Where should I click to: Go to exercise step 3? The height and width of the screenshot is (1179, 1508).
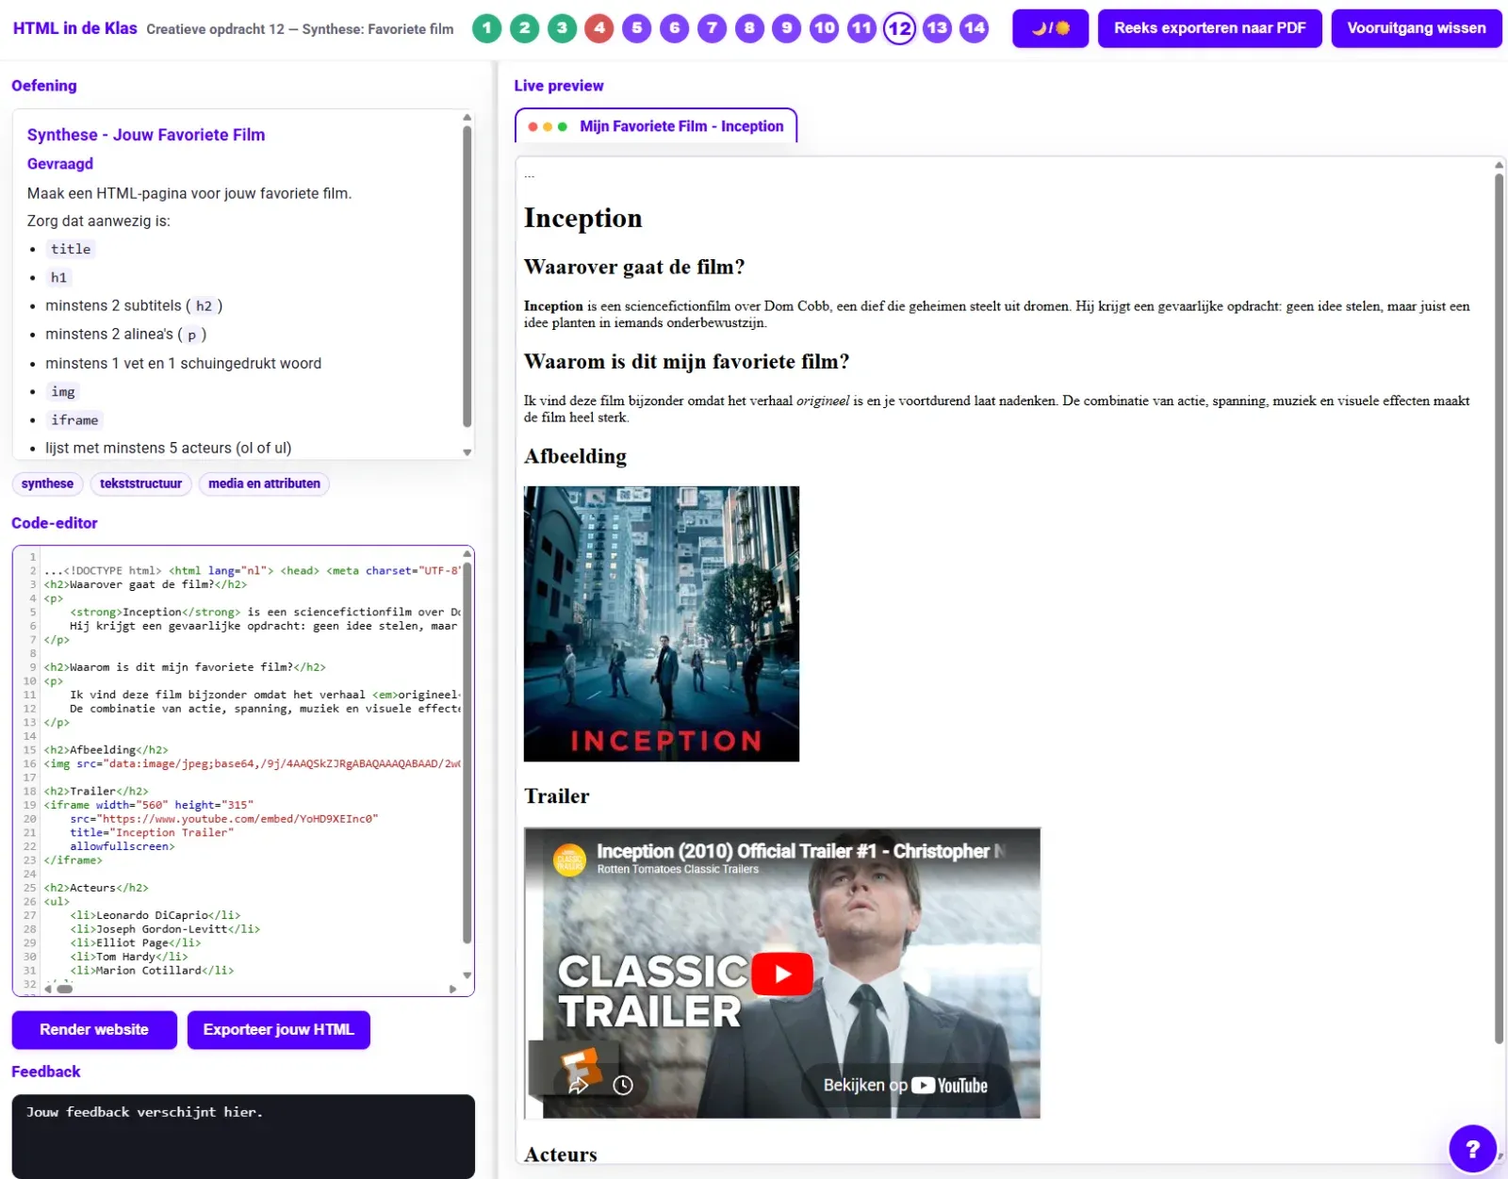pyautogui.click(x=562, y=28)
